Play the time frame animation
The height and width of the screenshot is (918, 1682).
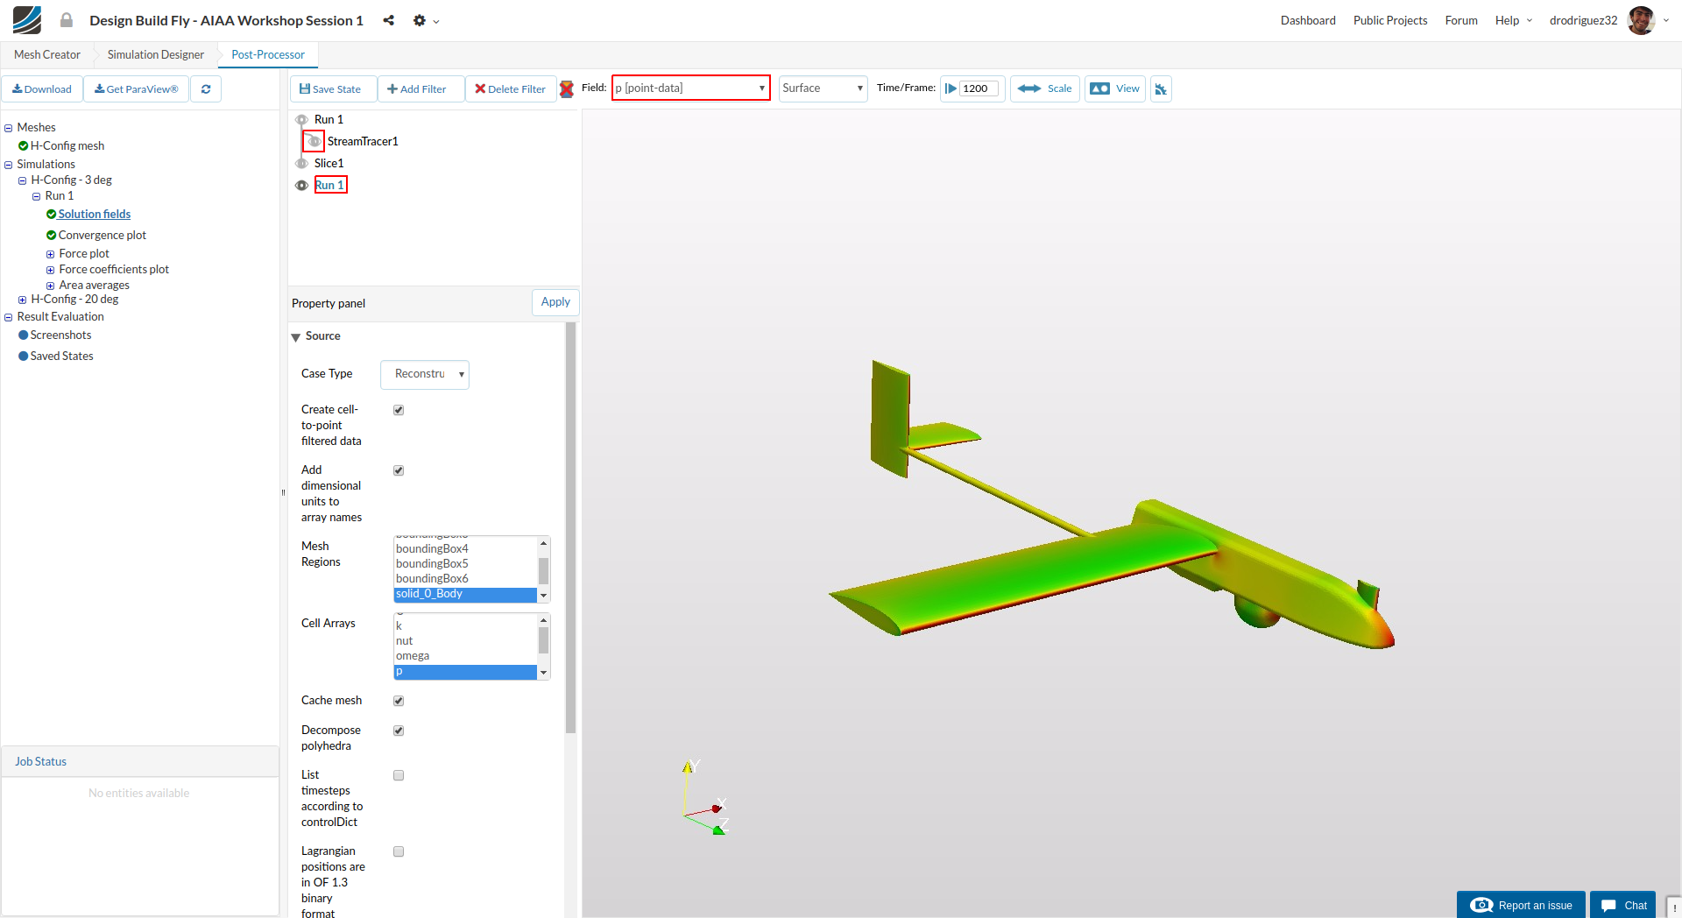pos(951,88)
